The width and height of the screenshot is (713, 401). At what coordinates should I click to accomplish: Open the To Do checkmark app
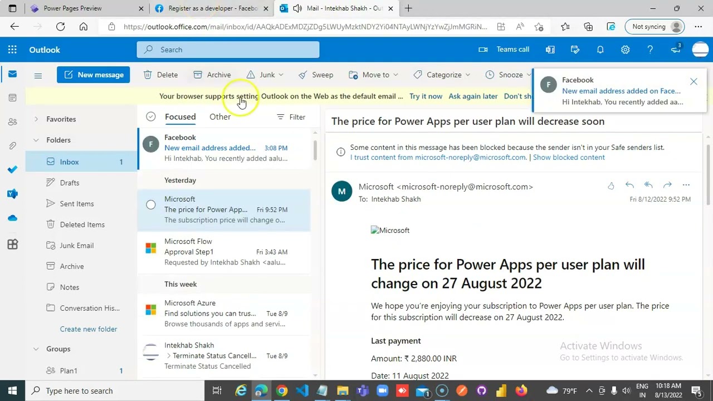[x=12, y=170]
